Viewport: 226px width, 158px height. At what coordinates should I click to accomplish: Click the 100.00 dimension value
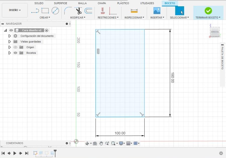pyautogui.click(x=120, y=133)
